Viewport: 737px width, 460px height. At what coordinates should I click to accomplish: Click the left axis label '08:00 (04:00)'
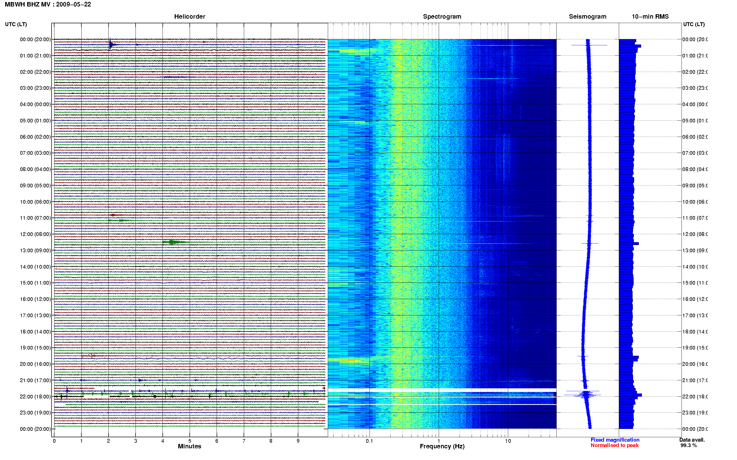[x=35, y=169]
